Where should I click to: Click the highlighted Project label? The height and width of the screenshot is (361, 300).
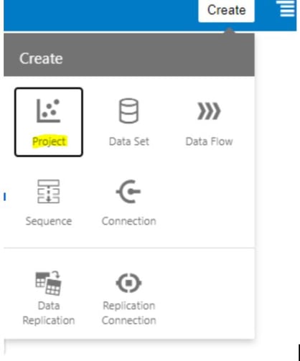point(49,141)
